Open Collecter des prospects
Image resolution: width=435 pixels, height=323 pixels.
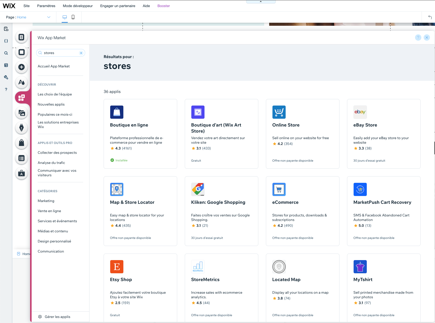coord(57,153)
